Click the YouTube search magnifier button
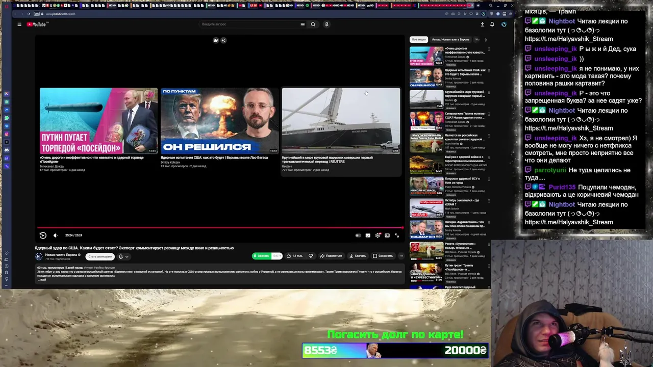This screenshot has width=653, height=367. pos(313,24)
